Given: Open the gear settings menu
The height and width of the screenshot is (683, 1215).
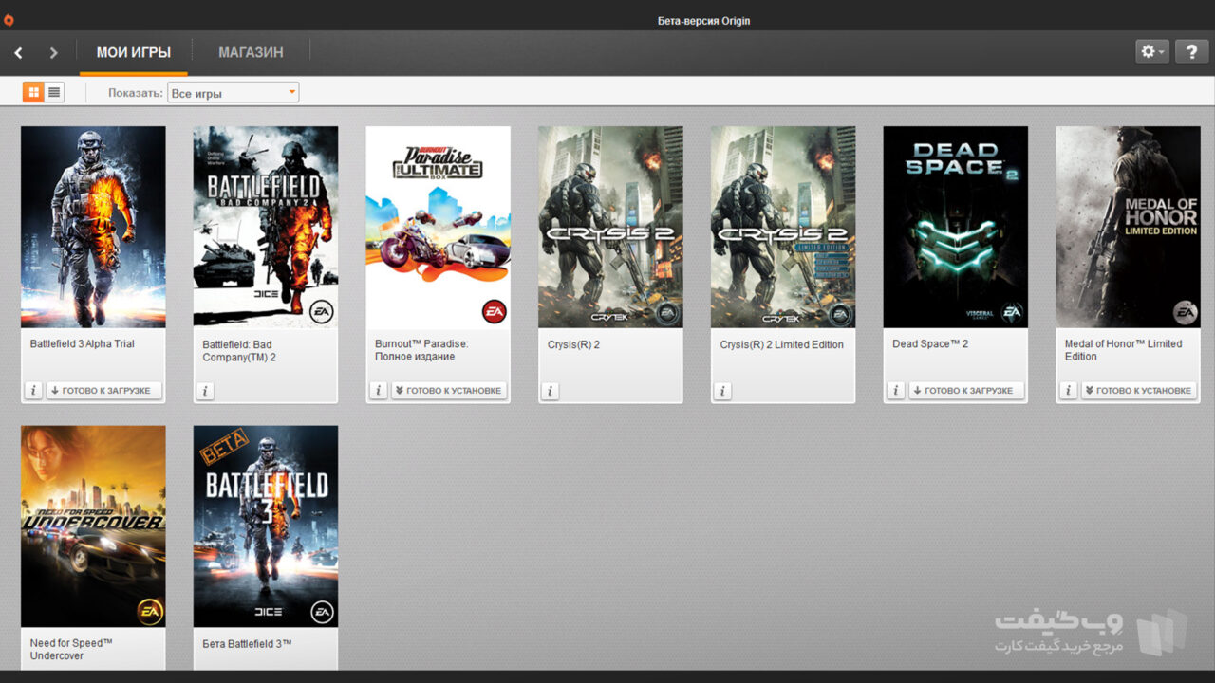Looking at the screenshot, I should (1152, 52).
